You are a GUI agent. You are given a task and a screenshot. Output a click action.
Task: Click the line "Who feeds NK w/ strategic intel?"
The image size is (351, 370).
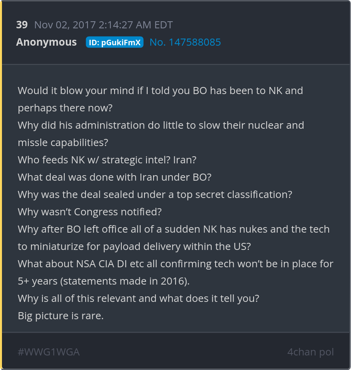pyautogui.click(x=107, y=160)
